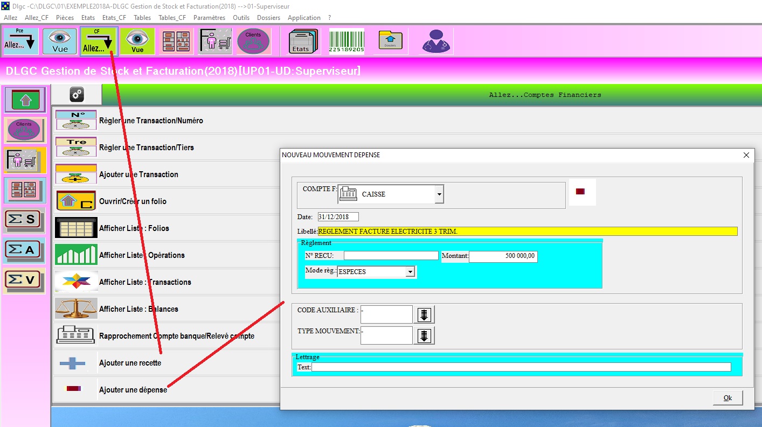Open the TYPE MOUVEMENT lookup arrow button
The width and height of the screenshot is (762, 427).
(x=424, y=335)
